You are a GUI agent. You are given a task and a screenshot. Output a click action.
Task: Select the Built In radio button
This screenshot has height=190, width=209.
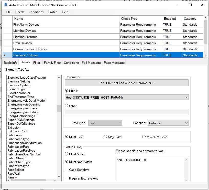pyautogui.click(x=66, y=91)
